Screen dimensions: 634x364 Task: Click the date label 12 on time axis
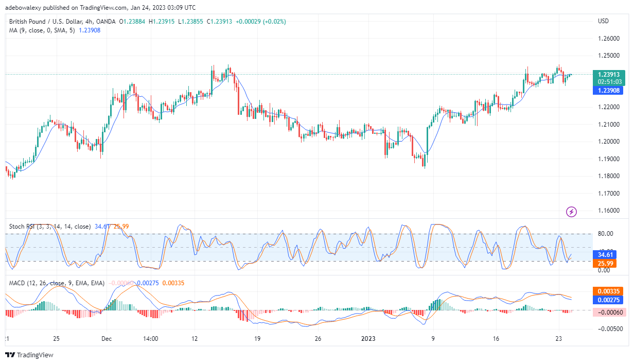(193, 339)
